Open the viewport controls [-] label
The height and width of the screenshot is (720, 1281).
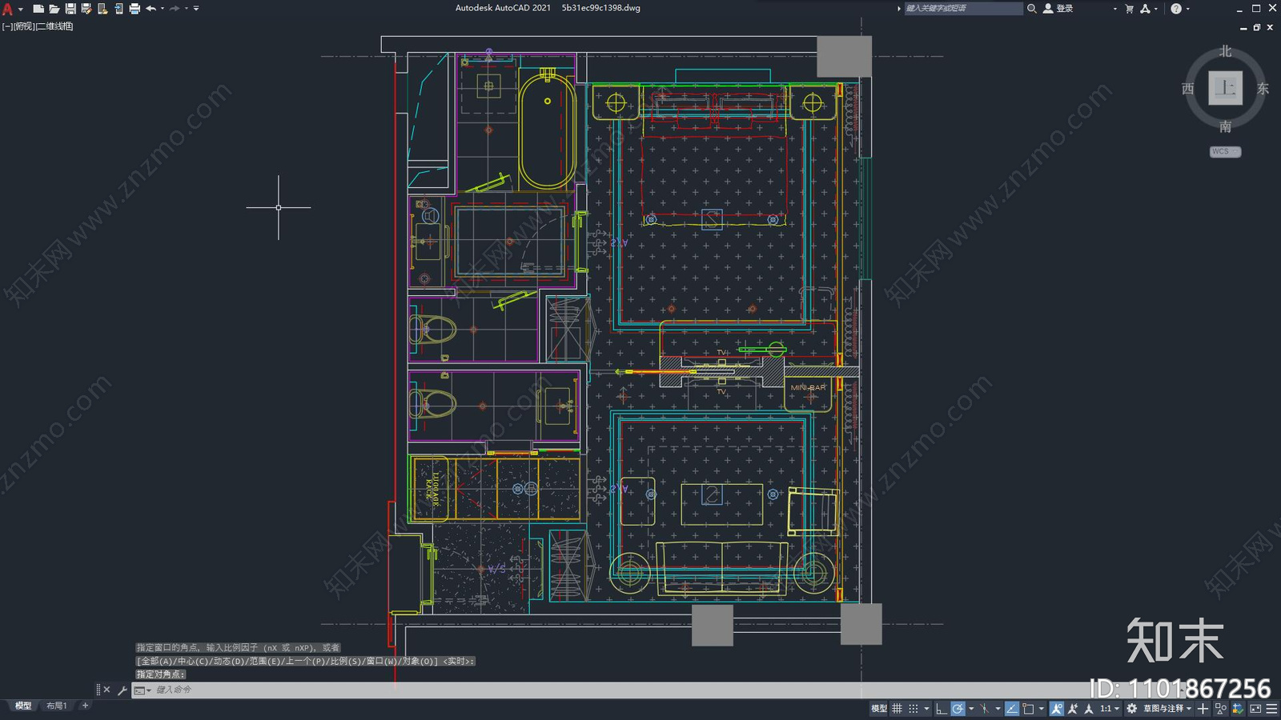point(6,26)
